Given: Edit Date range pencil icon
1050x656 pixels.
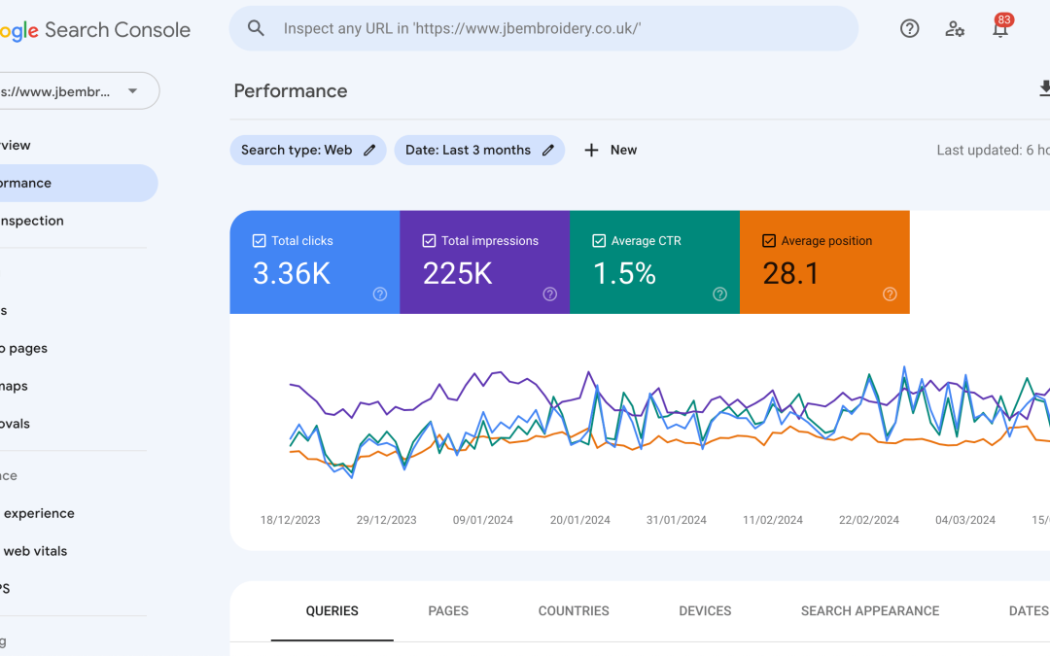Looking at the screenshot, I should [x=547, y=150].
